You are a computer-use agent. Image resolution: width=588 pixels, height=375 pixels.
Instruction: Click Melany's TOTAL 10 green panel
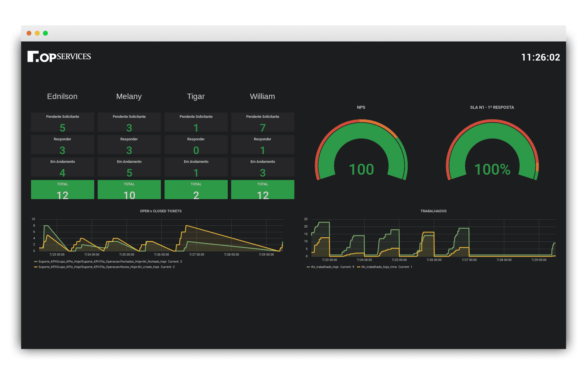point(129,190)
